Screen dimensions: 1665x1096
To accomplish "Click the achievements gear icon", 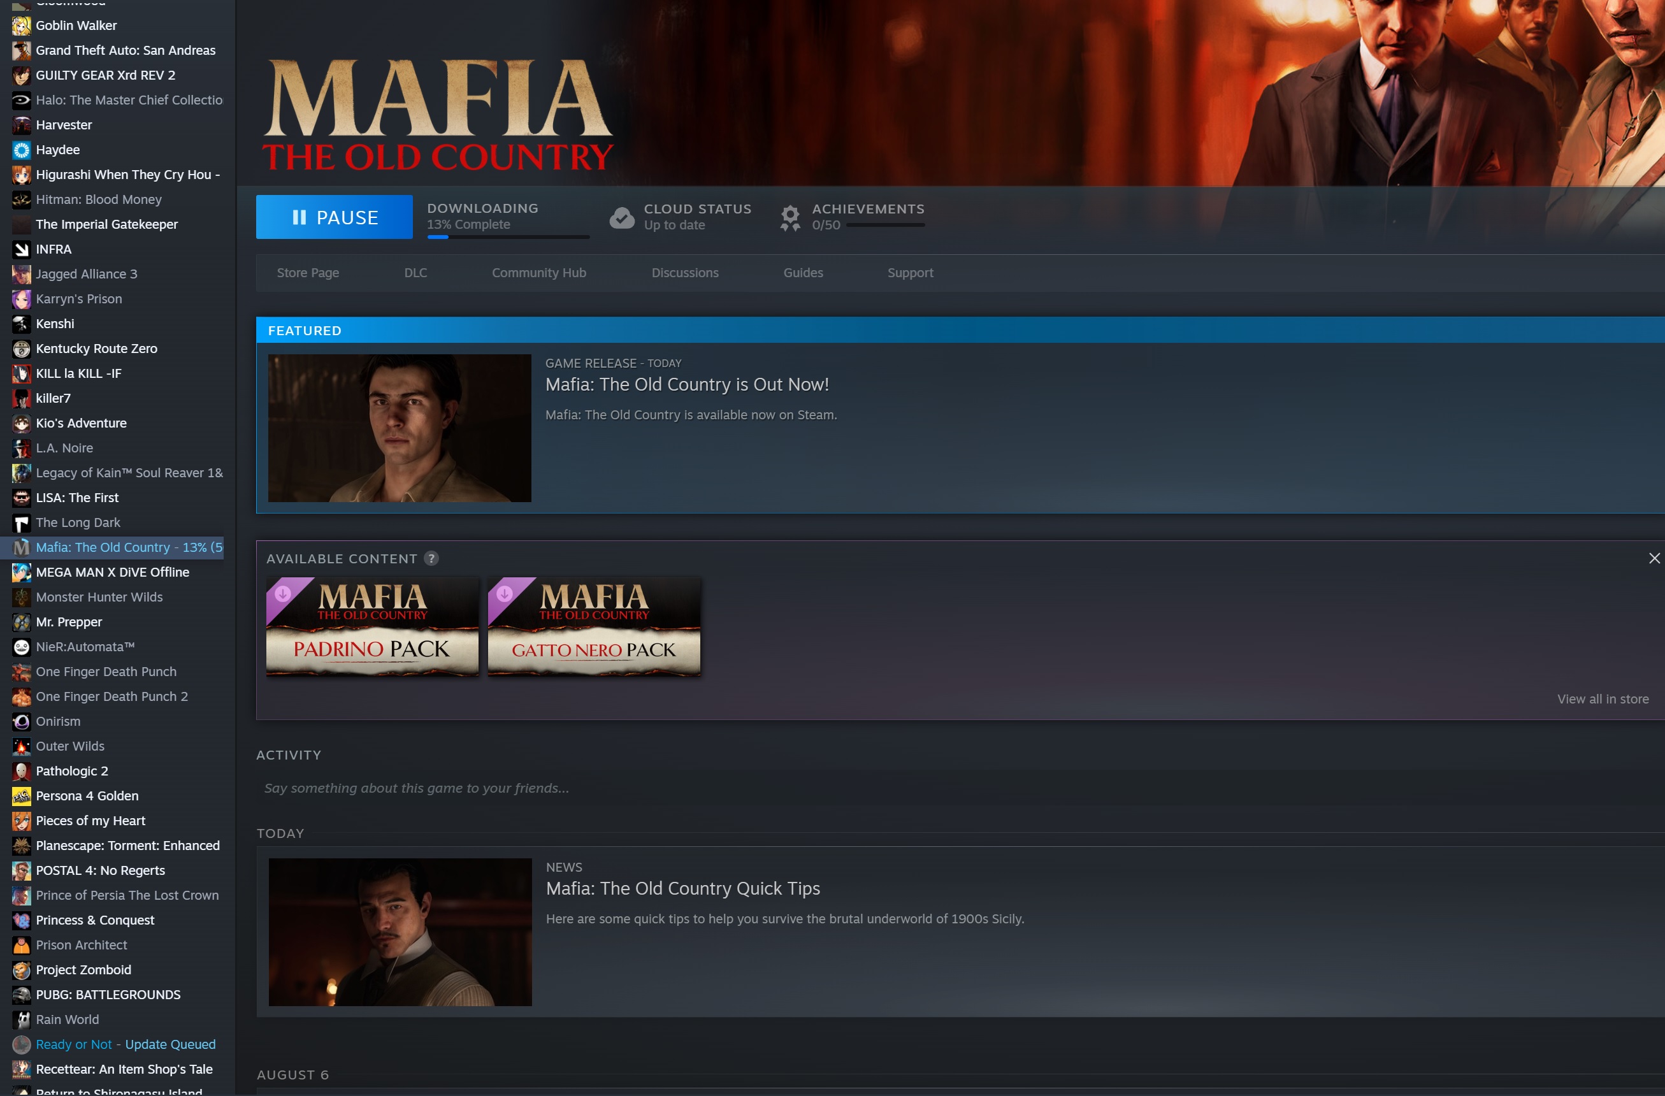I will tap(791, 217).
